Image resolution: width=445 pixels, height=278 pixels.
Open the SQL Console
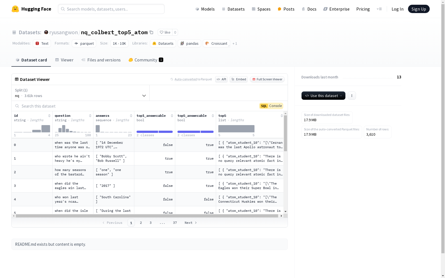point(271,106)
